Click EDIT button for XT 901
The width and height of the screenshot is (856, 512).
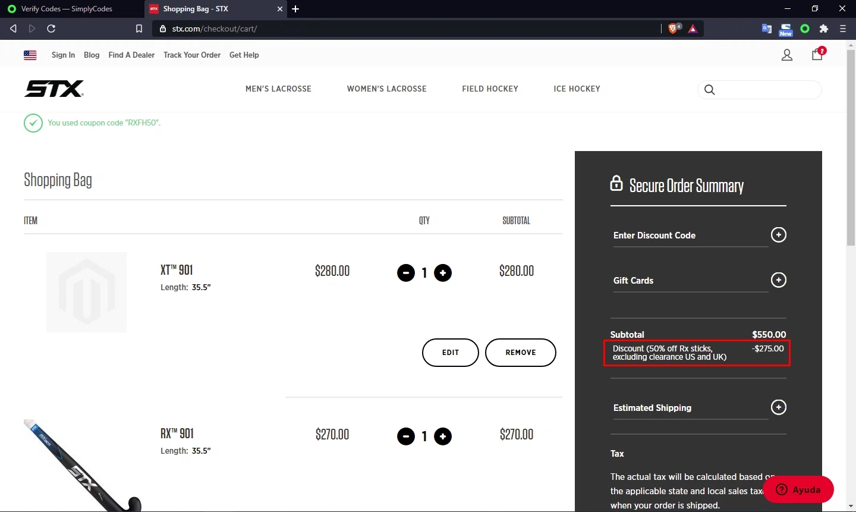pyautogui.click(x=451, y=353)
